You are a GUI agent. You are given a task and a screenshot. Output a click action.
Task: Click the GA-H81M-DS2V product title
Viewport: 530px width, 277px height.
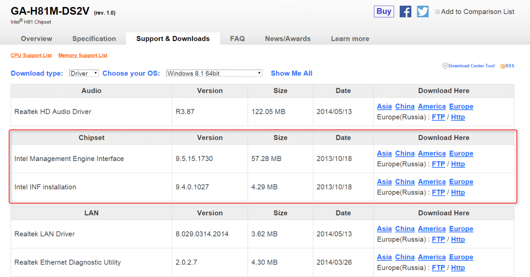tap(50, 11)
